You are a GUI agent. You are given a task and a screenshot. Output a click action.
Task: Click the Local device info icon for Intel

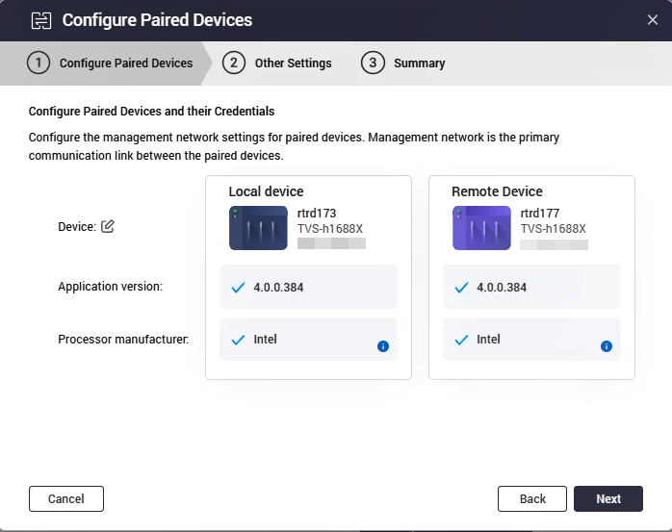(x=383, y=346)
